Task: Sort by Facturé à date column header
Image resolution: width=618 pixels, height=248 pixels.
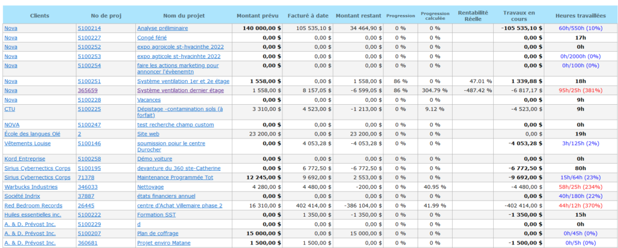Action: pos(308,16)
